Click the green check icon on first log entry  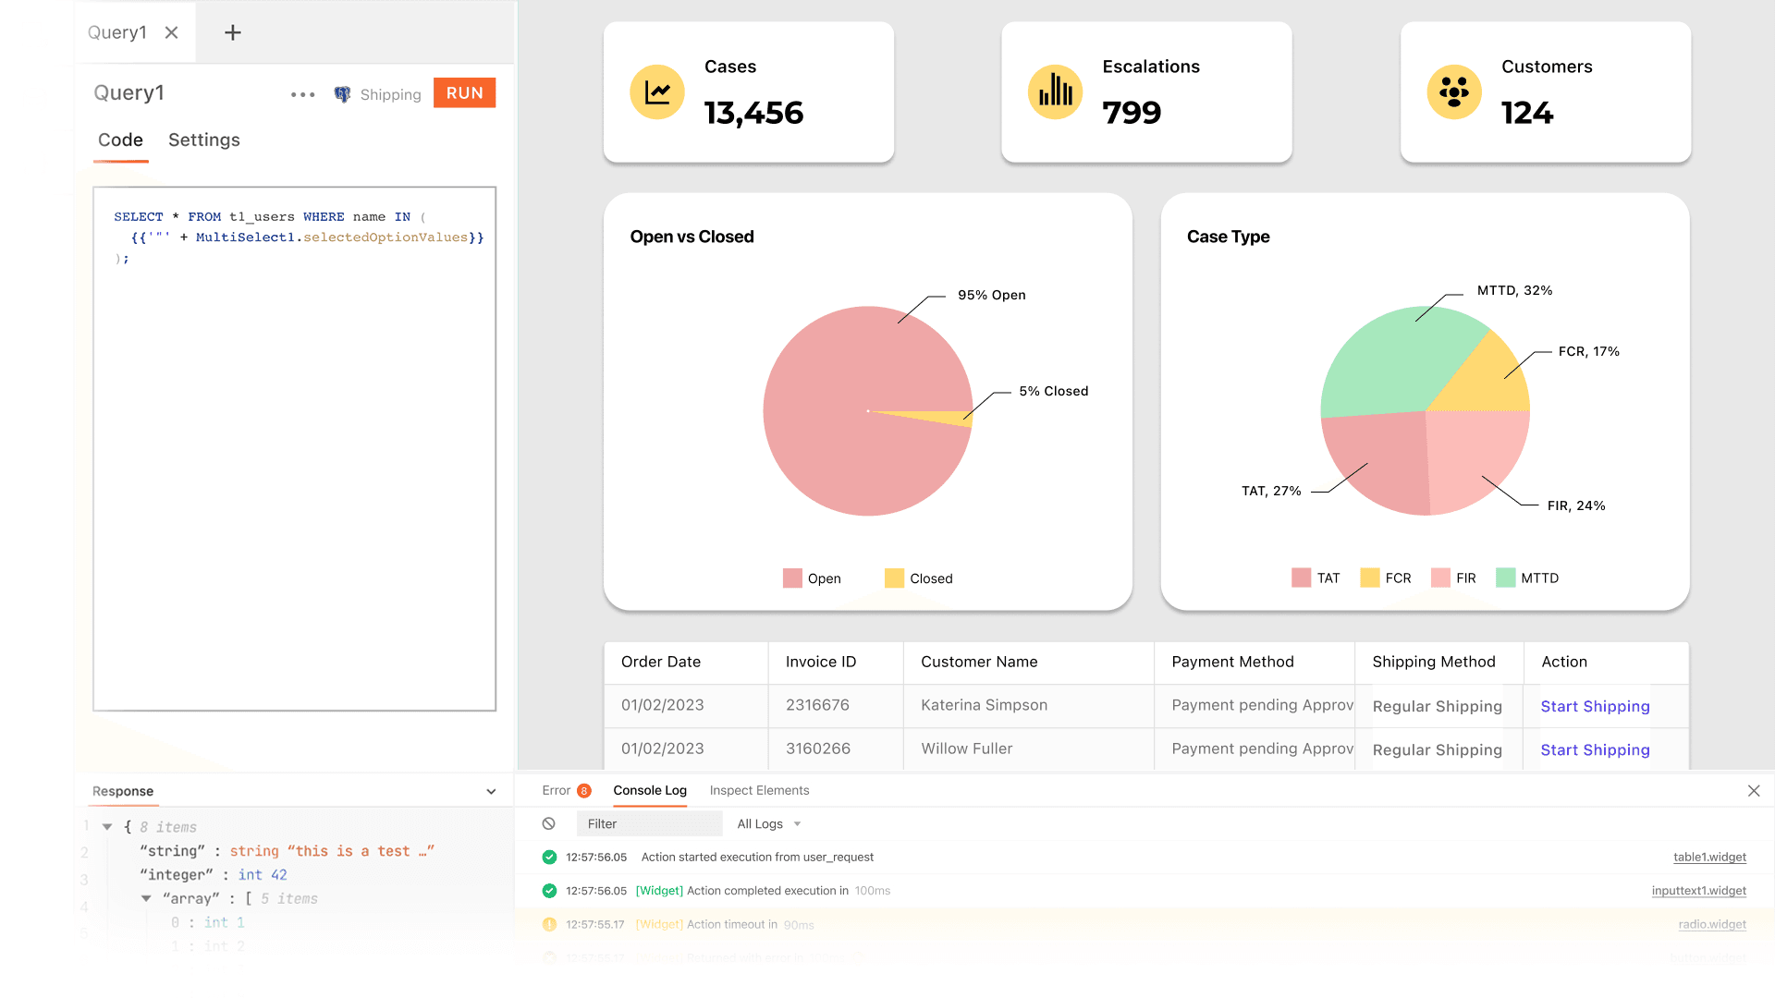(548, 858)
